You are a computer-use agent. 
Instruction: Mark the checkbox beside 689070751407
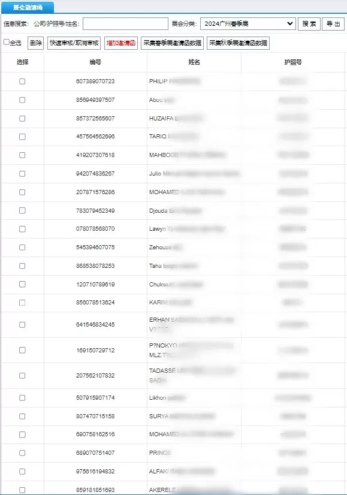[x=22, y=453]
